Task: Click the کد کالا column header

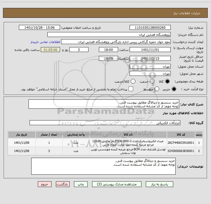Action: (181, 135)
